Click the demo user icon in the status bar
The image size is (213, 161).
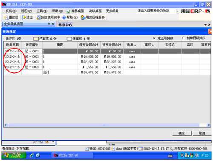coord(113,149)
